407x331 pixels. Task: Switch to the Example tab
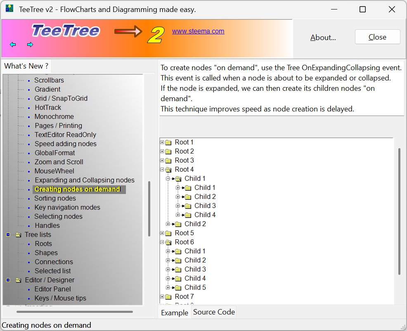[x=175, y=313]
